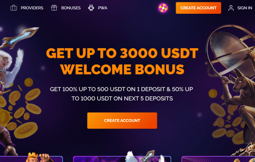The image size is (255, 162).
Task: Click the large Create Account banner button
Action: [x=122, y=121]
